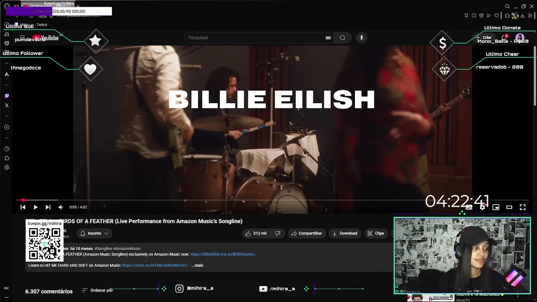Click the heart bookmark icon in address bar
Screen dimensions: 537x302
pyautogui.click(x=497, y=16)
